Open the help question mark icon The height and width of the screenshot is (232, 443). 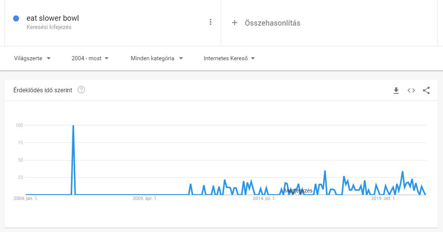coord(81,90)
